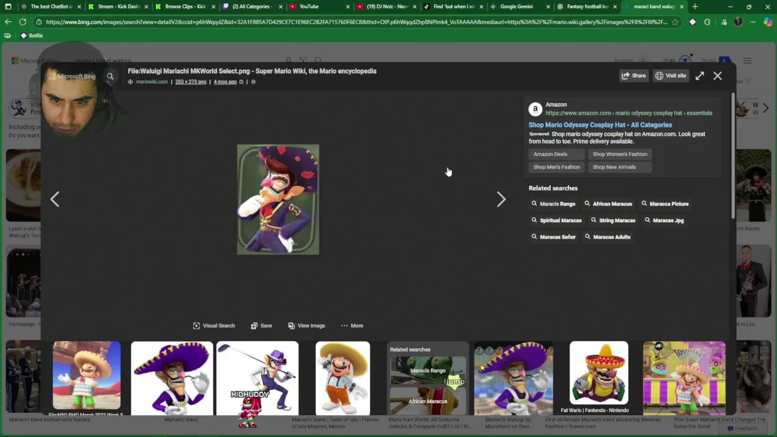777x437 pixels.
Task: Switch to Browse Clips - Kick tab
Action: [x=185, y=7]
